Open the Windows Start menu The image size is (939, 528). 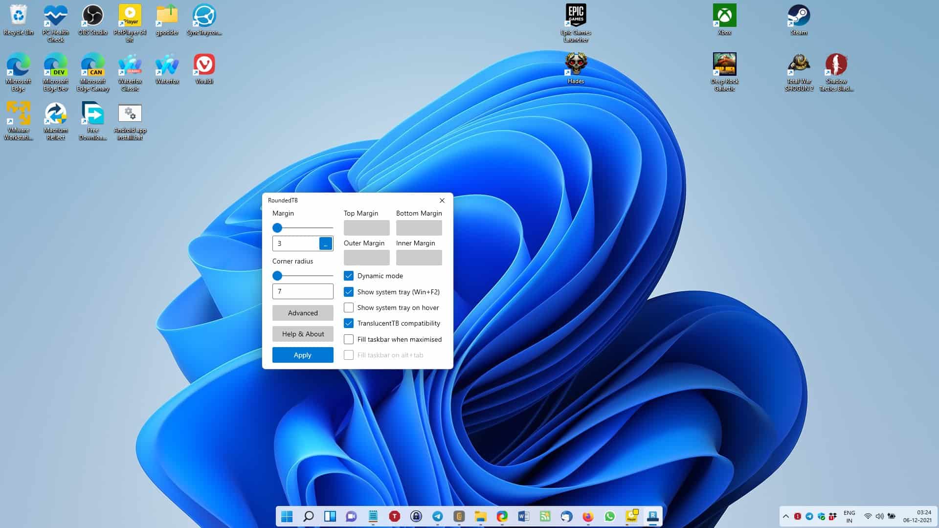pyautogui.click(x=287, y=516)
